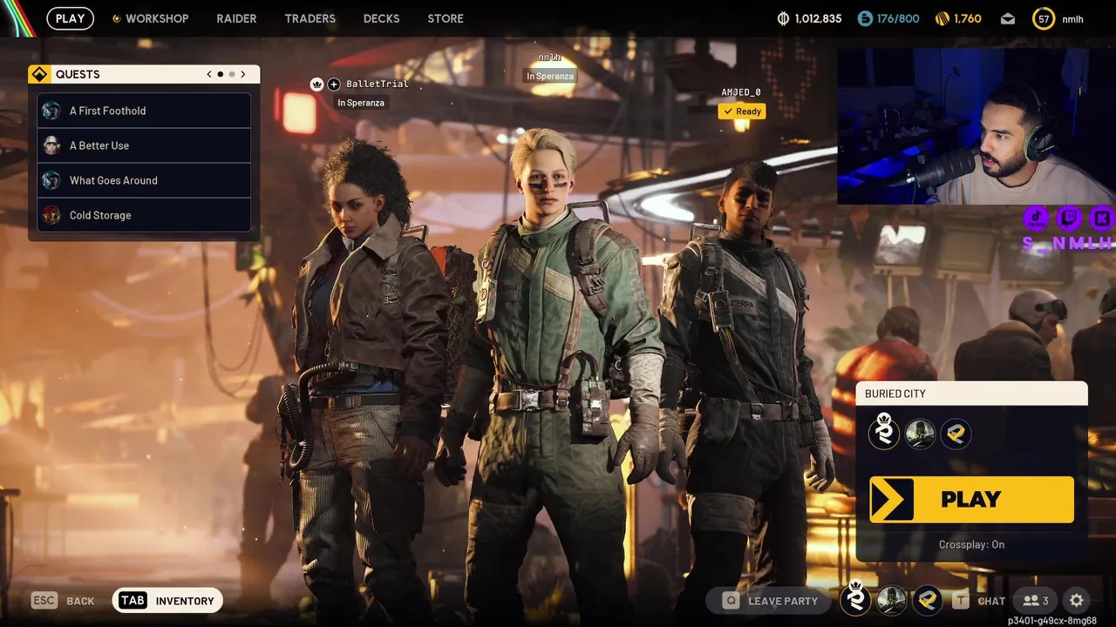Open the party members count icon
1116x627 pixels.
[x=1036, y=600]
